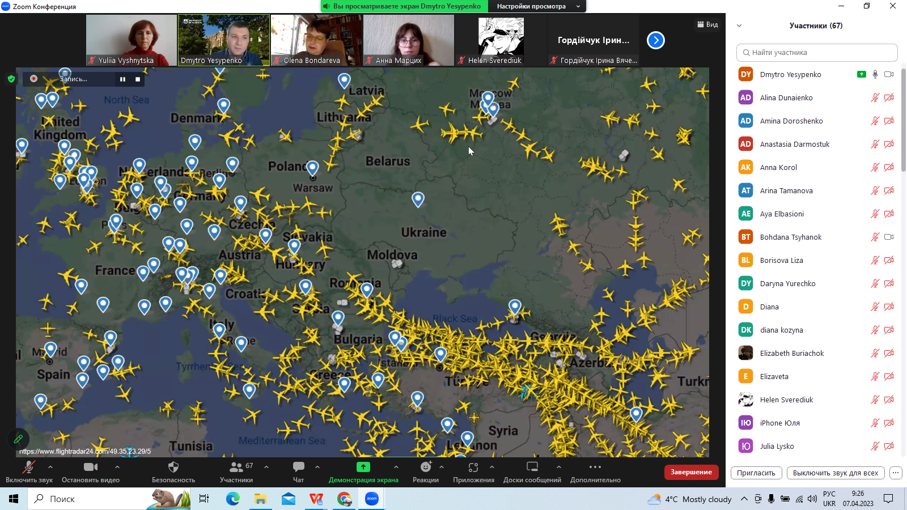Click the green encryption shield icon

click(11, 79)
